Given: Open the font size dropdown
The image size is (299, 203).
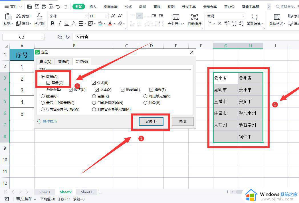Looking at the screenshot, I should tap(107, 16).
